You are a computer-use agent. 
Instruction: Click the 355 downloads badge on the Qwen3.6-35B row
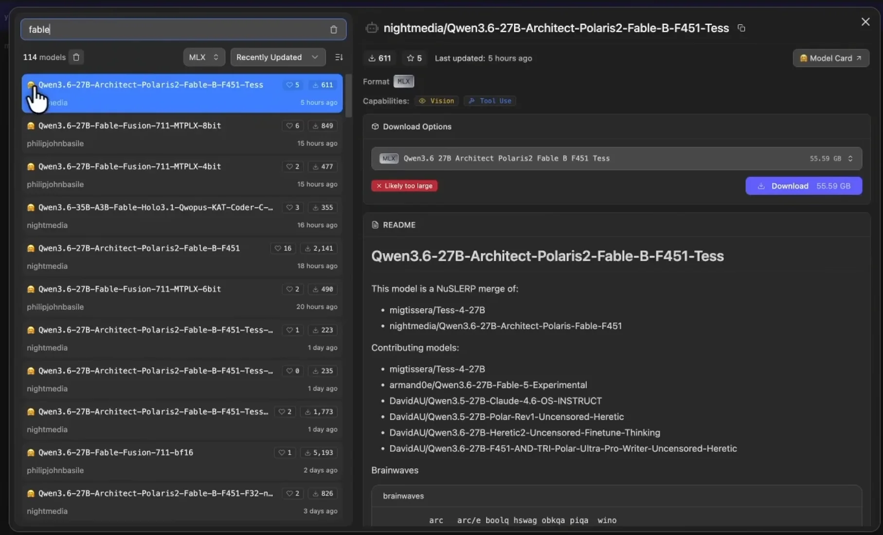coord(323,208)
